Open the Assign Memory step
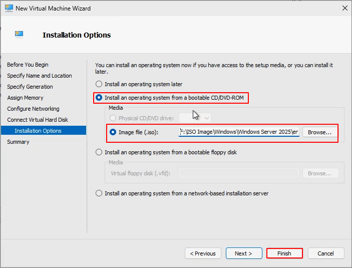The image size is (352, 268). tap(25, 98)
